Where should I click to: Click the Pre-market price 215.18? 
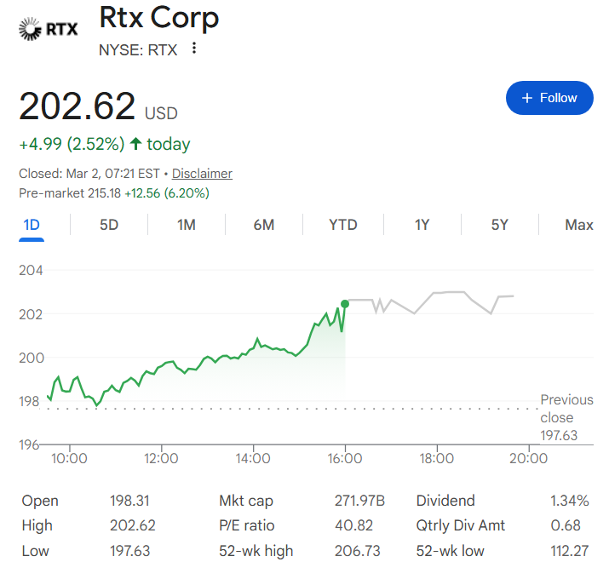pos(106,193)
